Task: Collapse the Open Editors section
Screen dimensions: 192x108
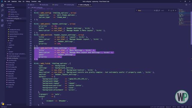Action: pyautogui.click(x=16, y=7)
